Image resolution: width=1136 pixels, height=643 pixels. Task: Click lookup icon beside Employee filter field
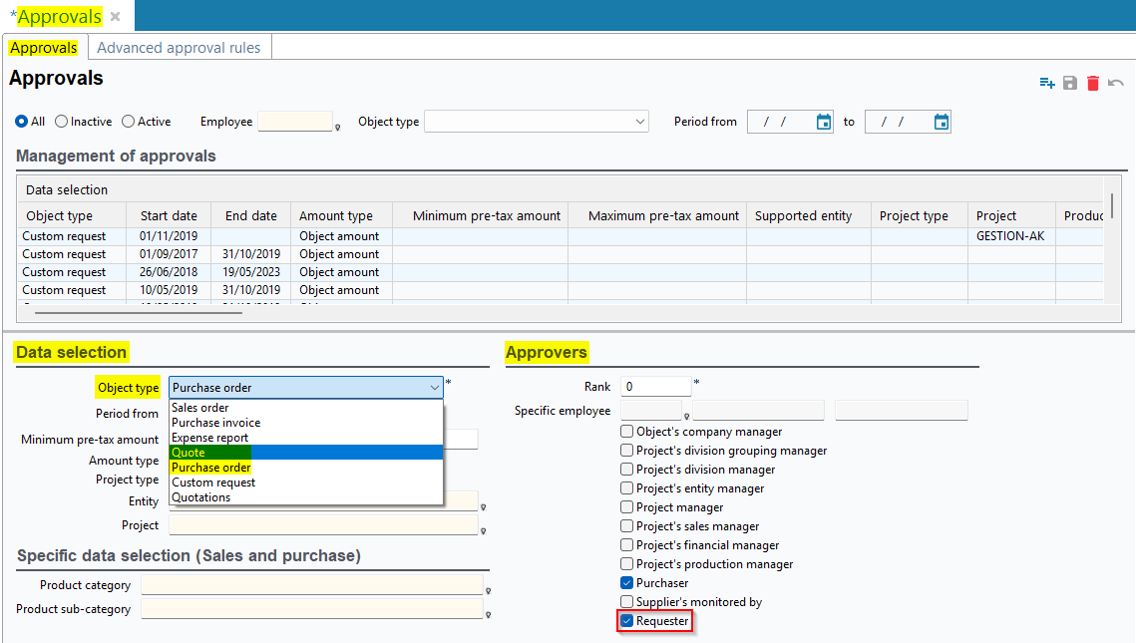pos(338,127)
